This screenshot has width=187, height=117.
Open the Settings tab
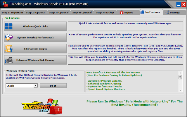point(175,13)
